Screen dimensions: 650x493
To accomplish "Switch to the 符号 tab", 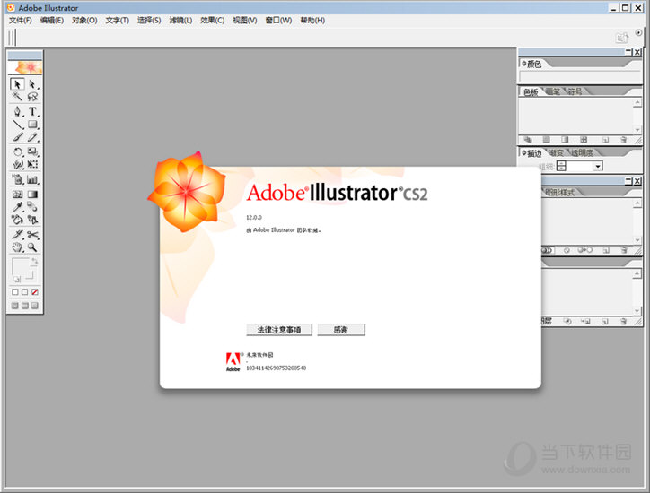I will point(575,91).
